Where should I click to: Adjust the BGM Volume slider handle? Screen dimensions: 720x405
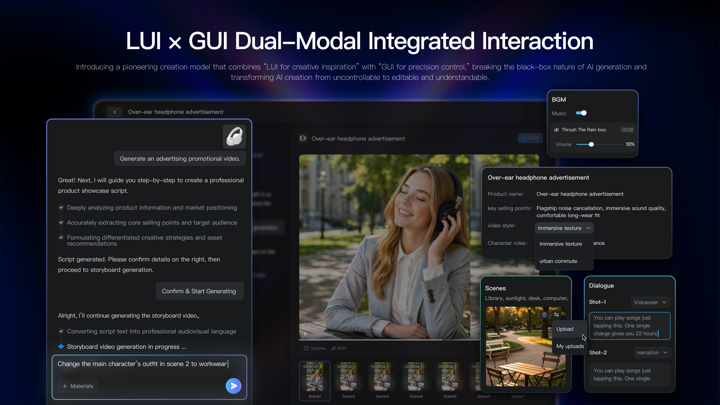[x=591, y=144]
